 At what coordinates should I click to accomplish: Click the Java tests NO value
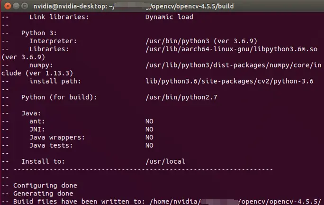(x=149, y=146)
